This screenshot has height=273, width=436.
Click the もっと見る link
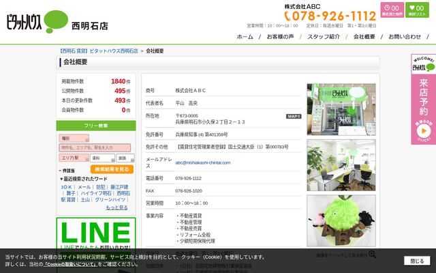coord(116,207)
